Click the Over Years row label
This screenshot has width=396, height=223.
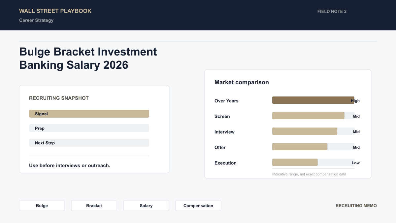(x=226, y=101)
